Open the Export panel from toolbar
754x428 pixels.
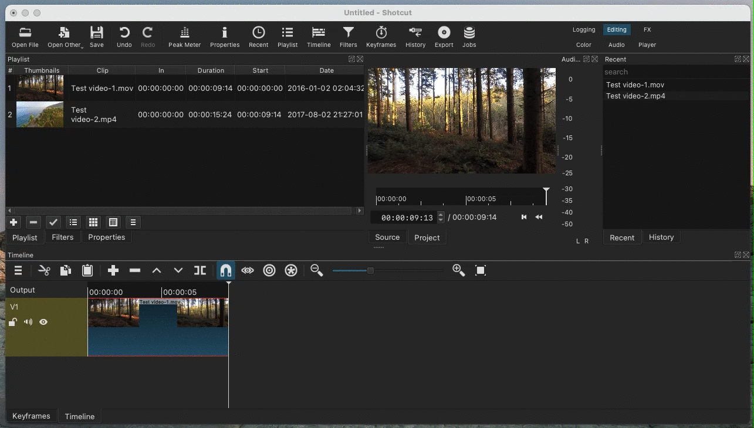(x=444, y=36)
